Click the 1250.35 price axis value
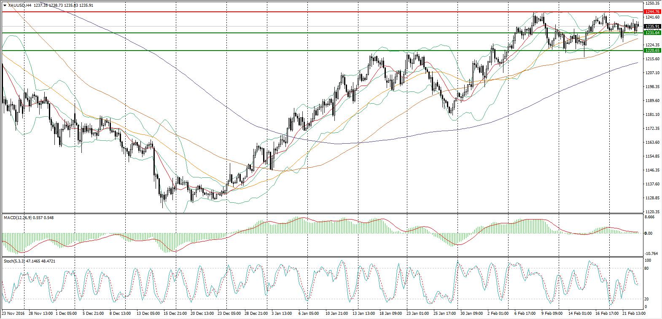Image resolution: width=662 pixels, height=319 pixels. coord(652,3)
